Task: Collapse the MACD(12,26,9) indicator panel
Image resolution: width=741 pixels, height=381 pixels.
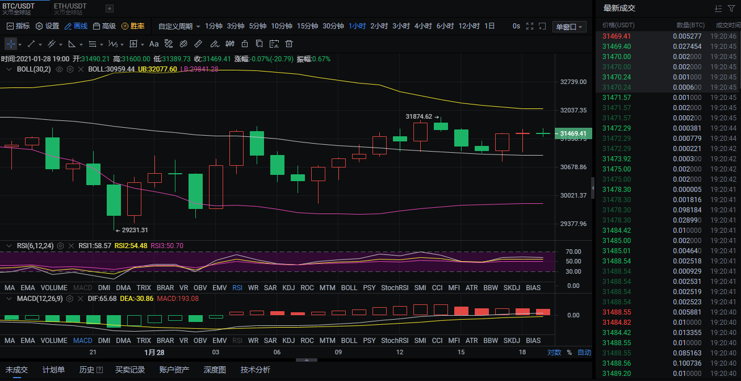Action: [9, 298]
